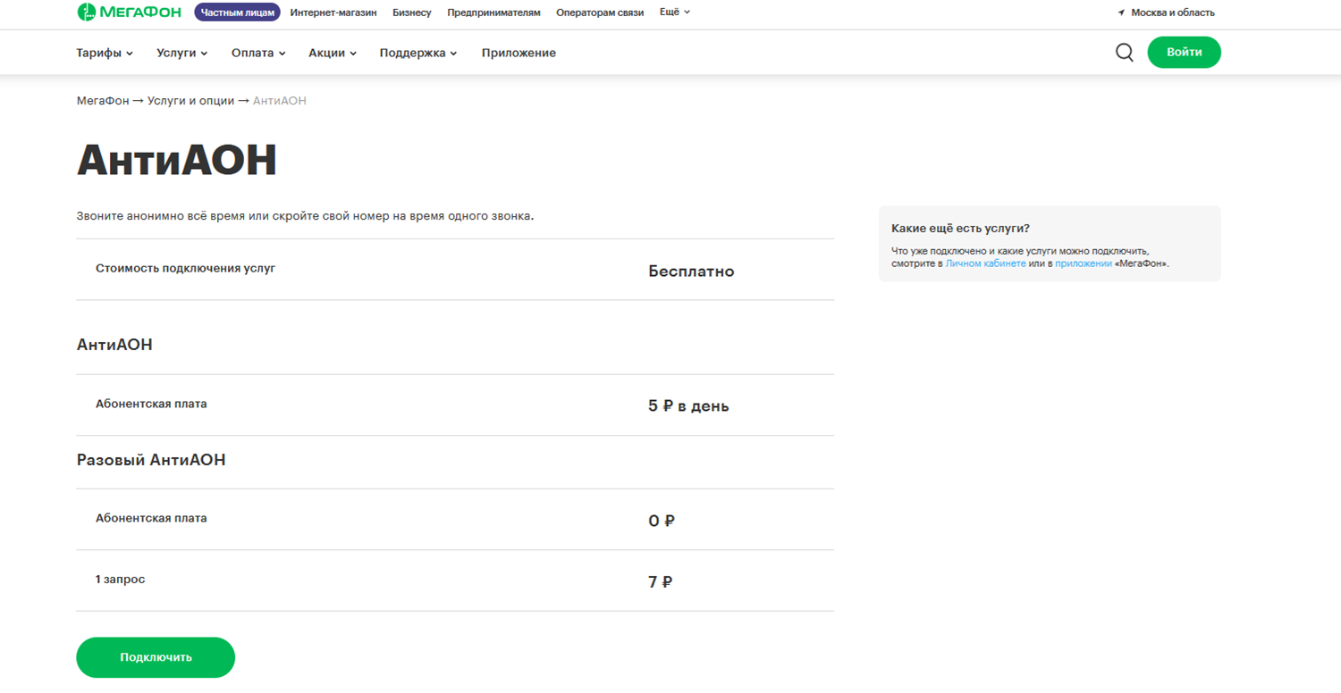Click the 5 ₽ в день value
Screen dimensions: 1341x693
(688, 406)
